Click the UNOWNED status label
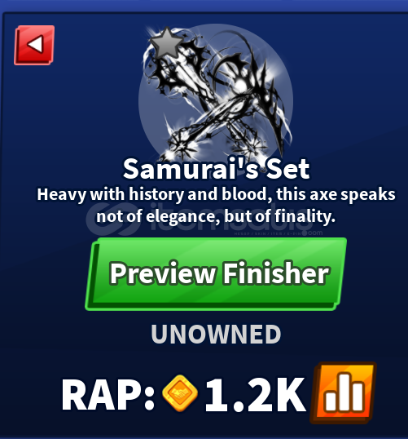This screenshot has width=408, height=439. 216,334
